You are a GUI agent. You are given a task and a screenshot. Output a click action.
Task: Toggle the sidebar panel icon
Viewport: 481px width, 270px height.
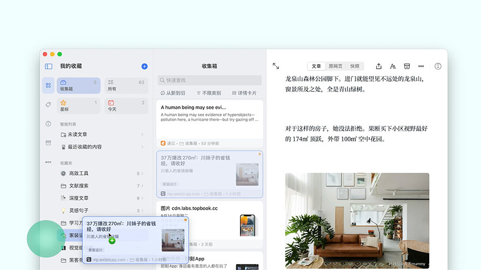pos(49,66)
